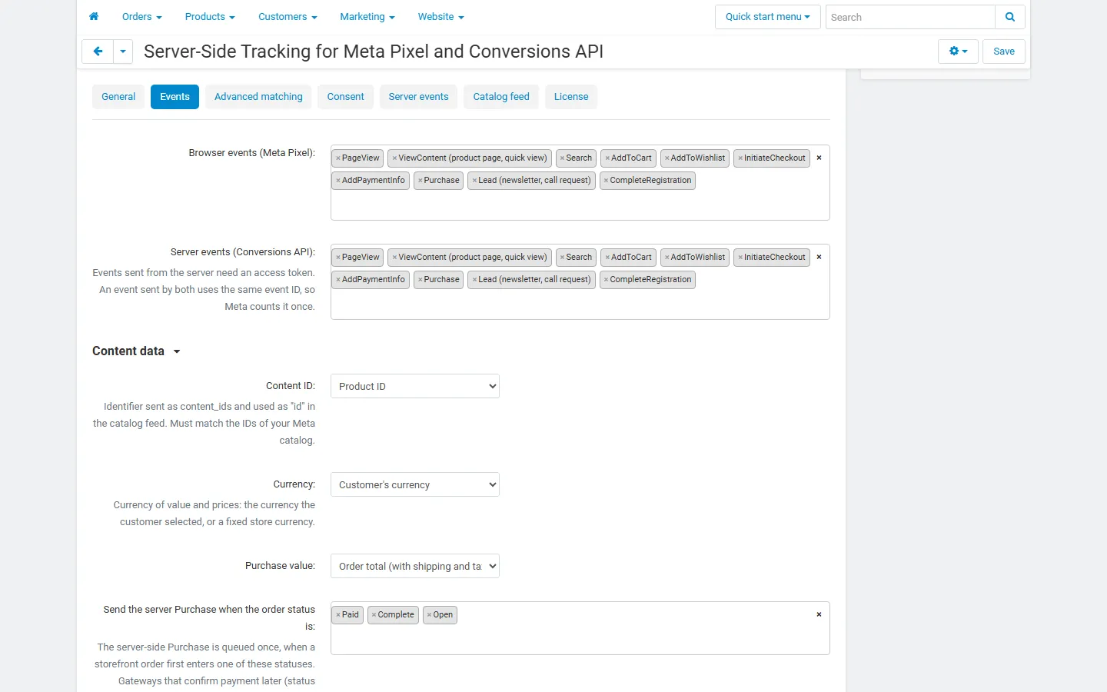
Task: Remove AddToWishlist from Browser events
Action: tap(667, 158)
